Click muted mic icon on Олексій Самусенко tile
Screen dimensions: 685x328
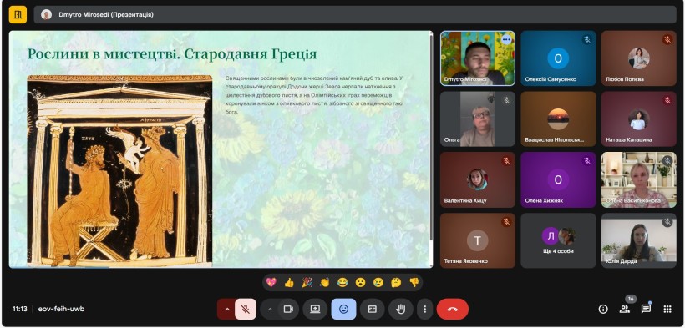click(x=586, y=40)
